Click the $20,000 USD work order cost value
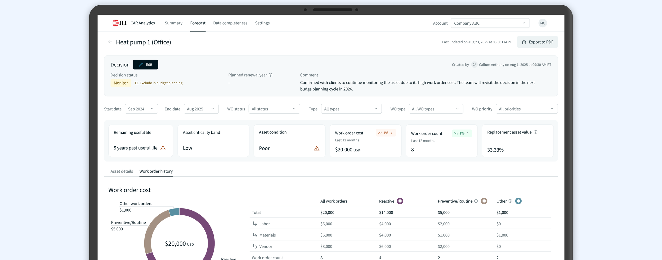 (x=347, y=150)
